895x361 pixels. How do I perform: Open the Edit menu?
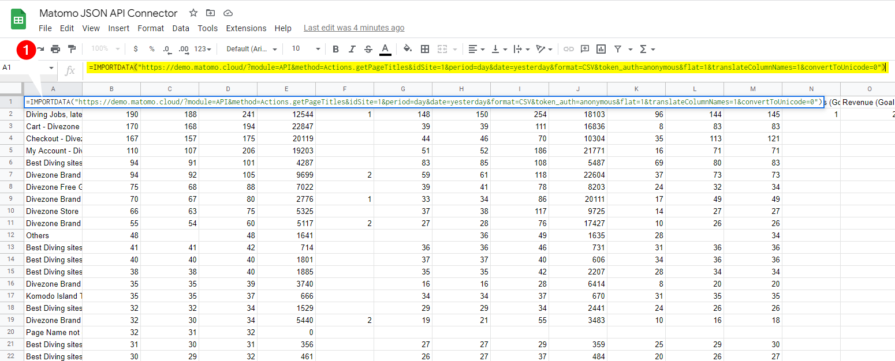click(x=67, y=28)
